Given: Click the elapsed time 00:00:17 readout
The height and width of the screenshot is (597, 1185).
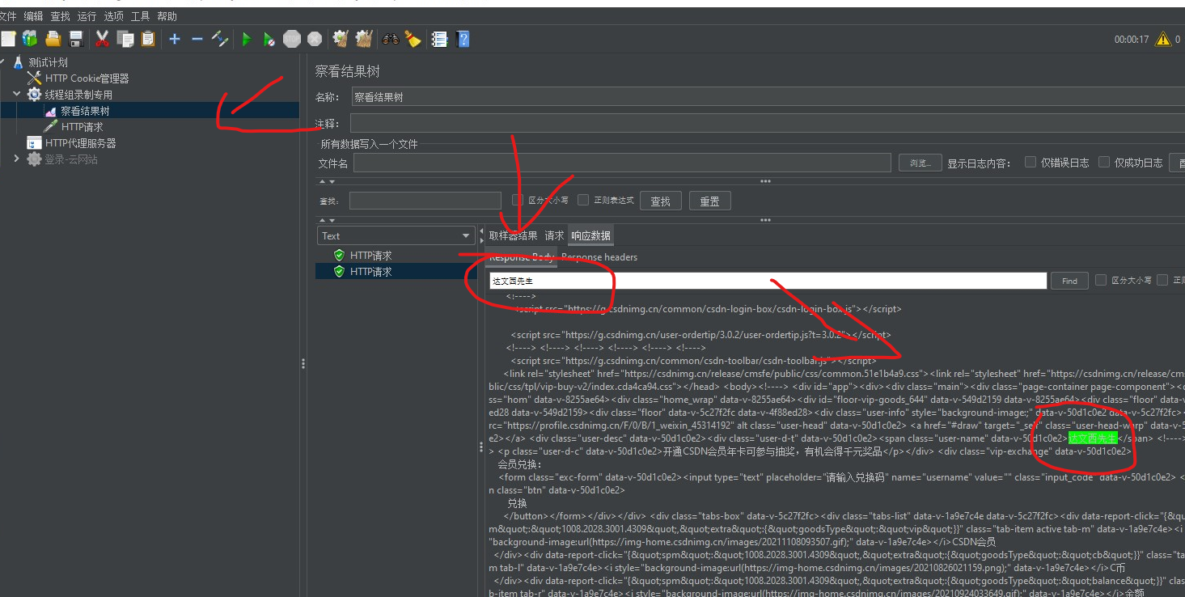Looking at the screenshot, I should [x=1131, y=39].
